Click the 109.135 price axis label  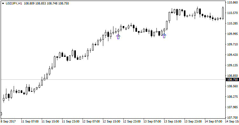pyautogui.click(x=232, y=65)
